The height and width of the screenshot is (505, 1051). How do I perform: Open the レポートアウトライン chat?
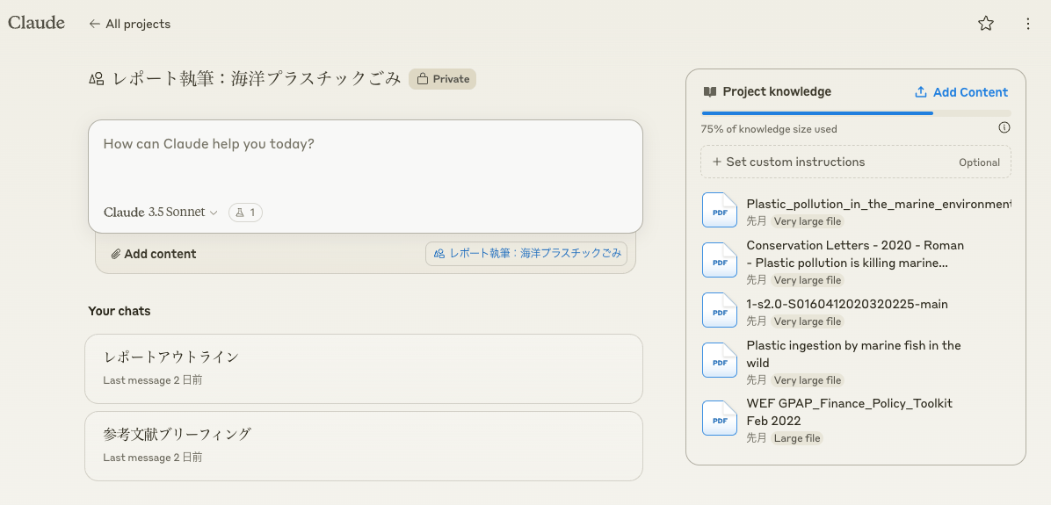(x=363, y=368)
